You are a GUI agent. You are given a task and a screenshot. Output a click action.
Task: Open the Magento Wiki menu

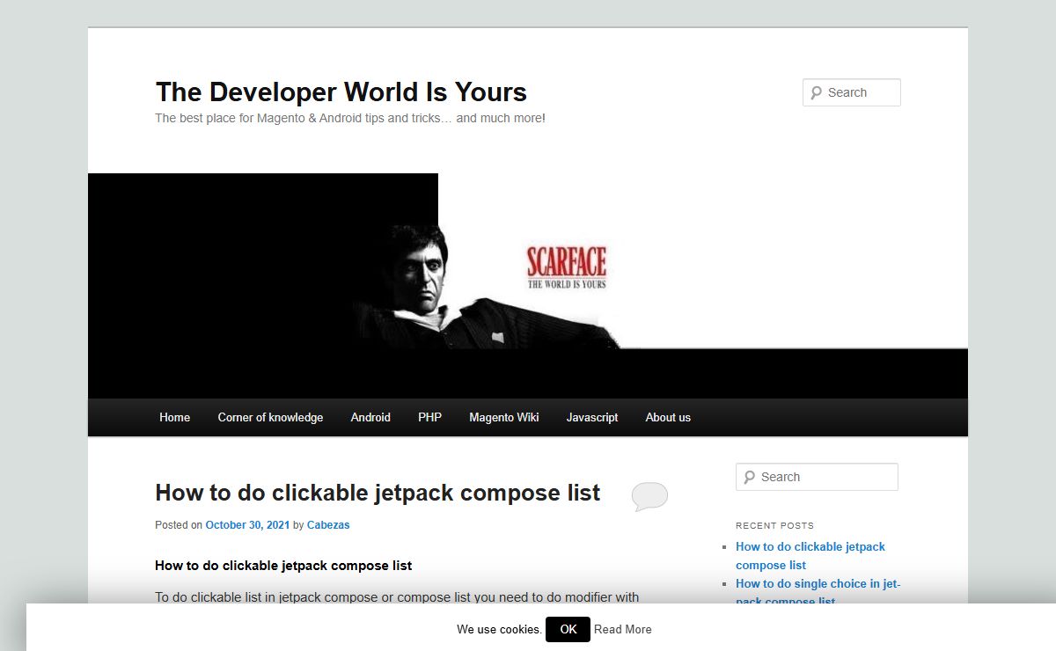[x=504, y=417]
